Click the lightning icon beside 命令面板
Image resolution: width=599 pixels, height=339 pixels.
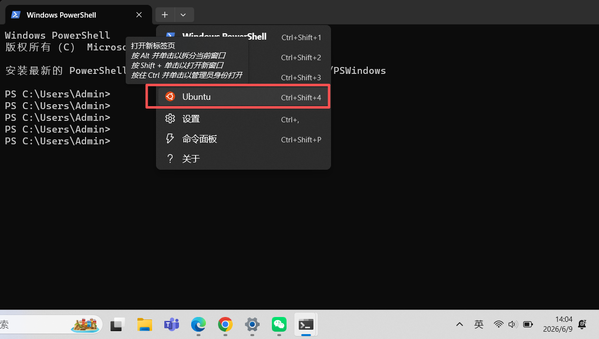coord(170,138)
